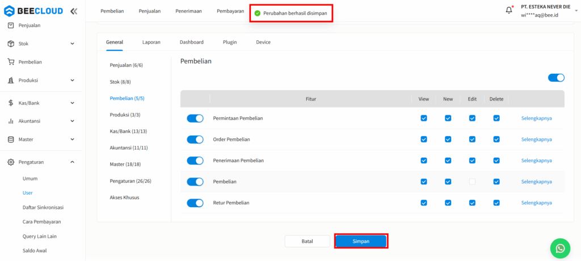Toggle off Permintaan Pembelian feature switch
The height and width of the screenshot is (261, 581).
tap(195, 118)
